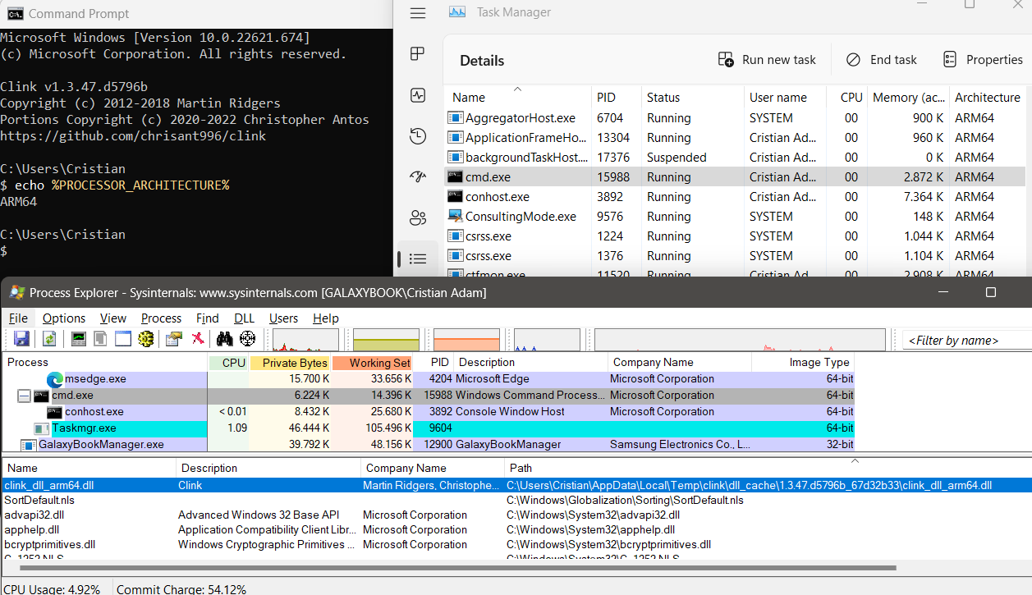Click the ConsultingMode.exe icon in Task Manager
Viewport: 1032px width, 595px height.
click(455, 217)
